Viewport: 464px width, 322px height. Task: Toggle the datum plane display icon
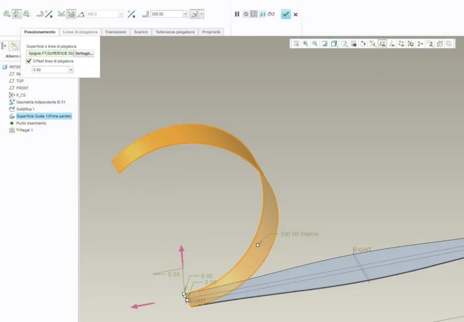point(382,44)
